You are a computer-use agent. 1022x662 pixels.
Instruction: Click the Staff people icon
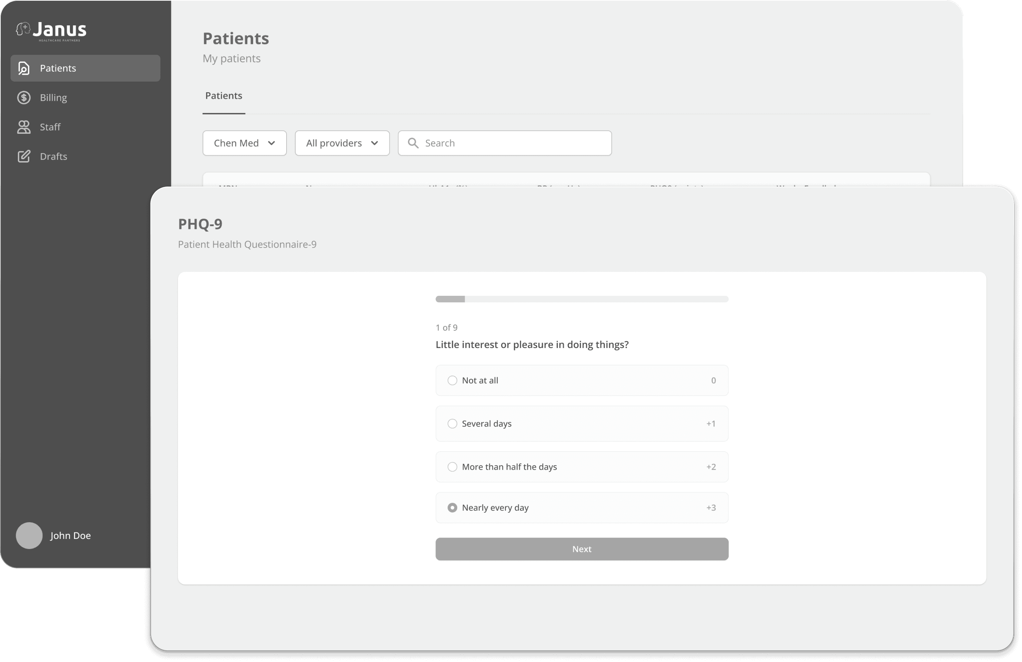pos(24,127)
